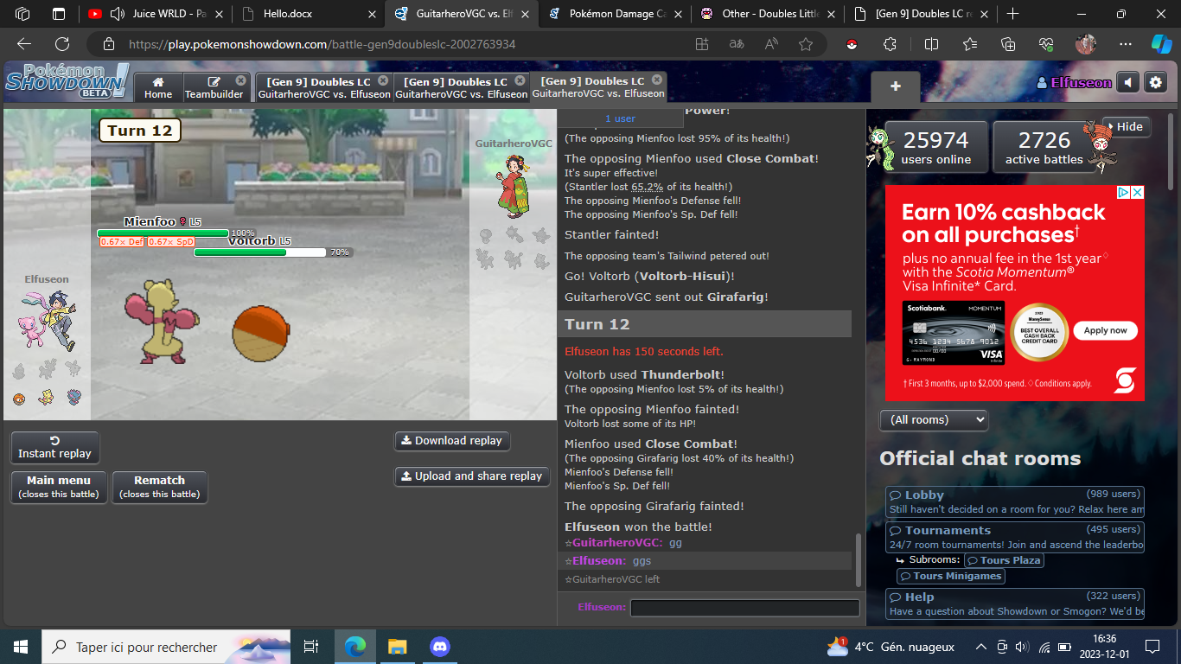The height and width of the screenshot is (664, 1181).
Task: Go back with the browser back arrow
Action: 24,44
